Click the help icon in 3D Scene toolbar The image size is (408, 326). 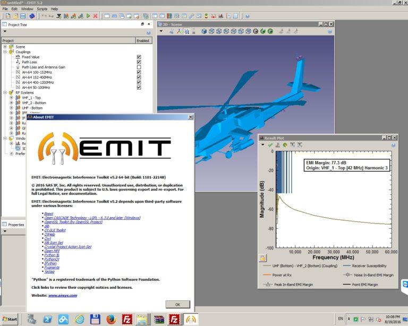(330, 31)
